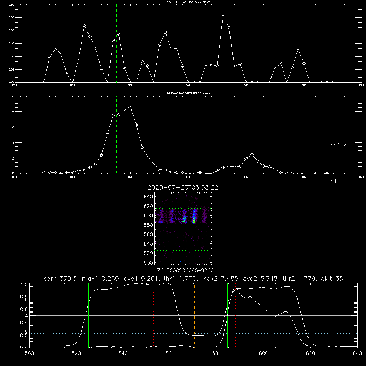Click the '0.0' y-axis label of bottom plot
Image resolution: width=366 pixels, height=366 pixels.
pos(24,347)
